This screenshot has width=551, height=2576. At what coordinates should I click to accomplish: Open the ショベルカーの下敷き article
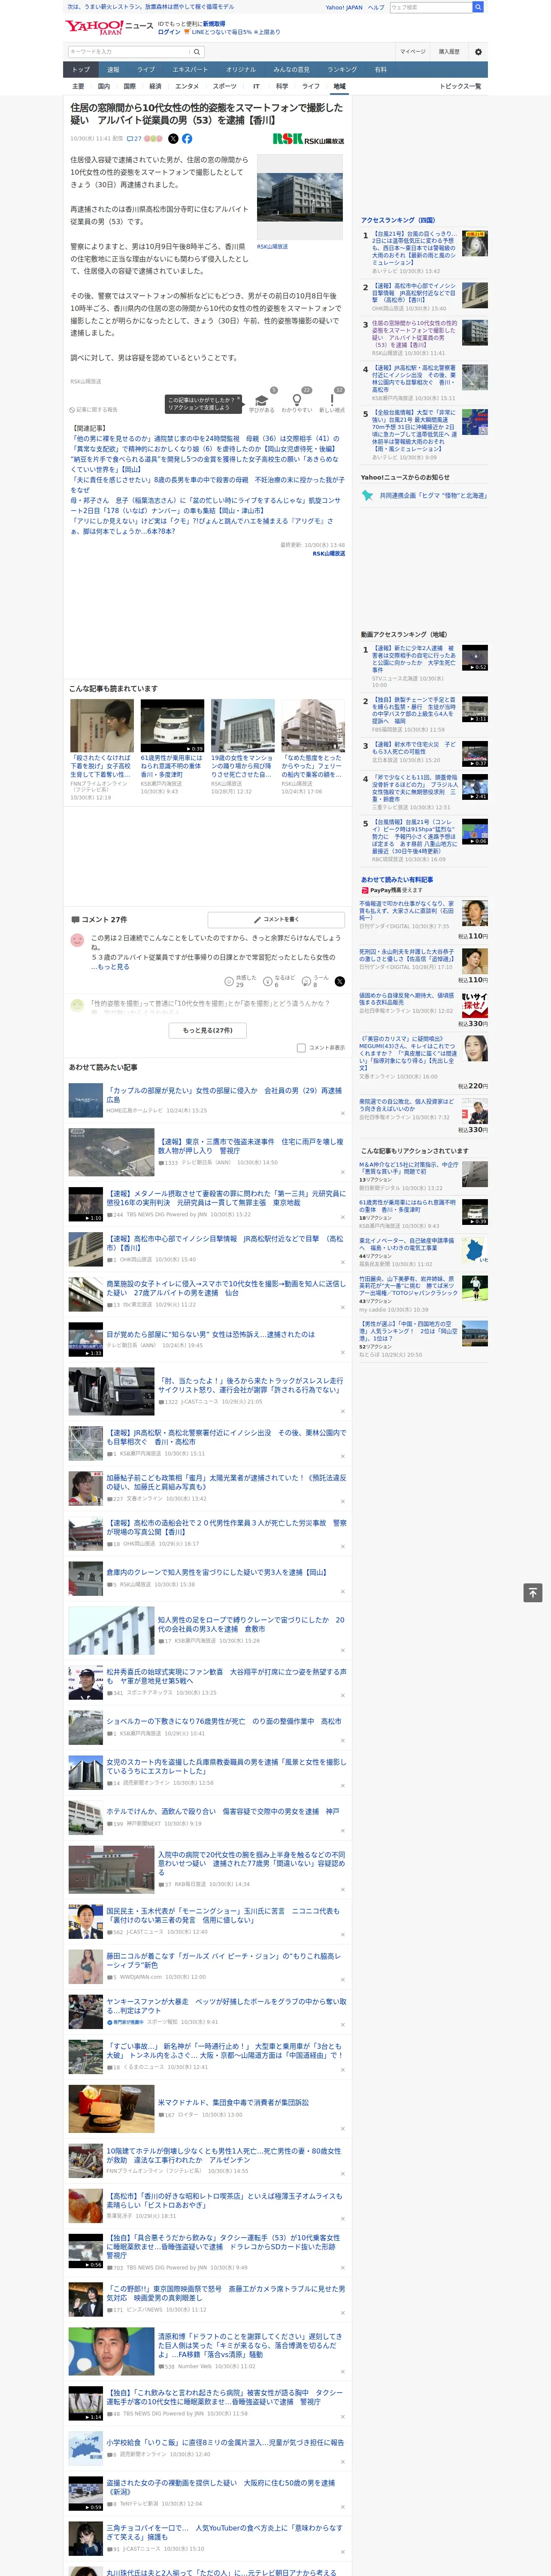tap(223, 1721)
